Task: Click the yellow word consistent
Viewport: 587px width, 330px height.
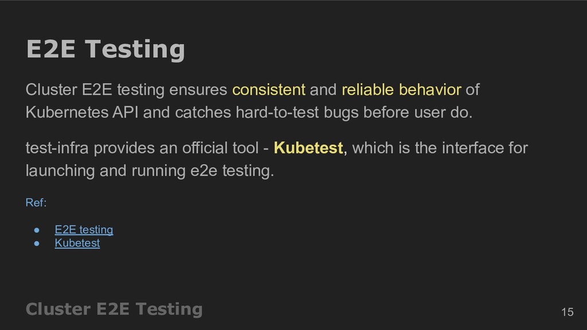Action: pos(269,90)
